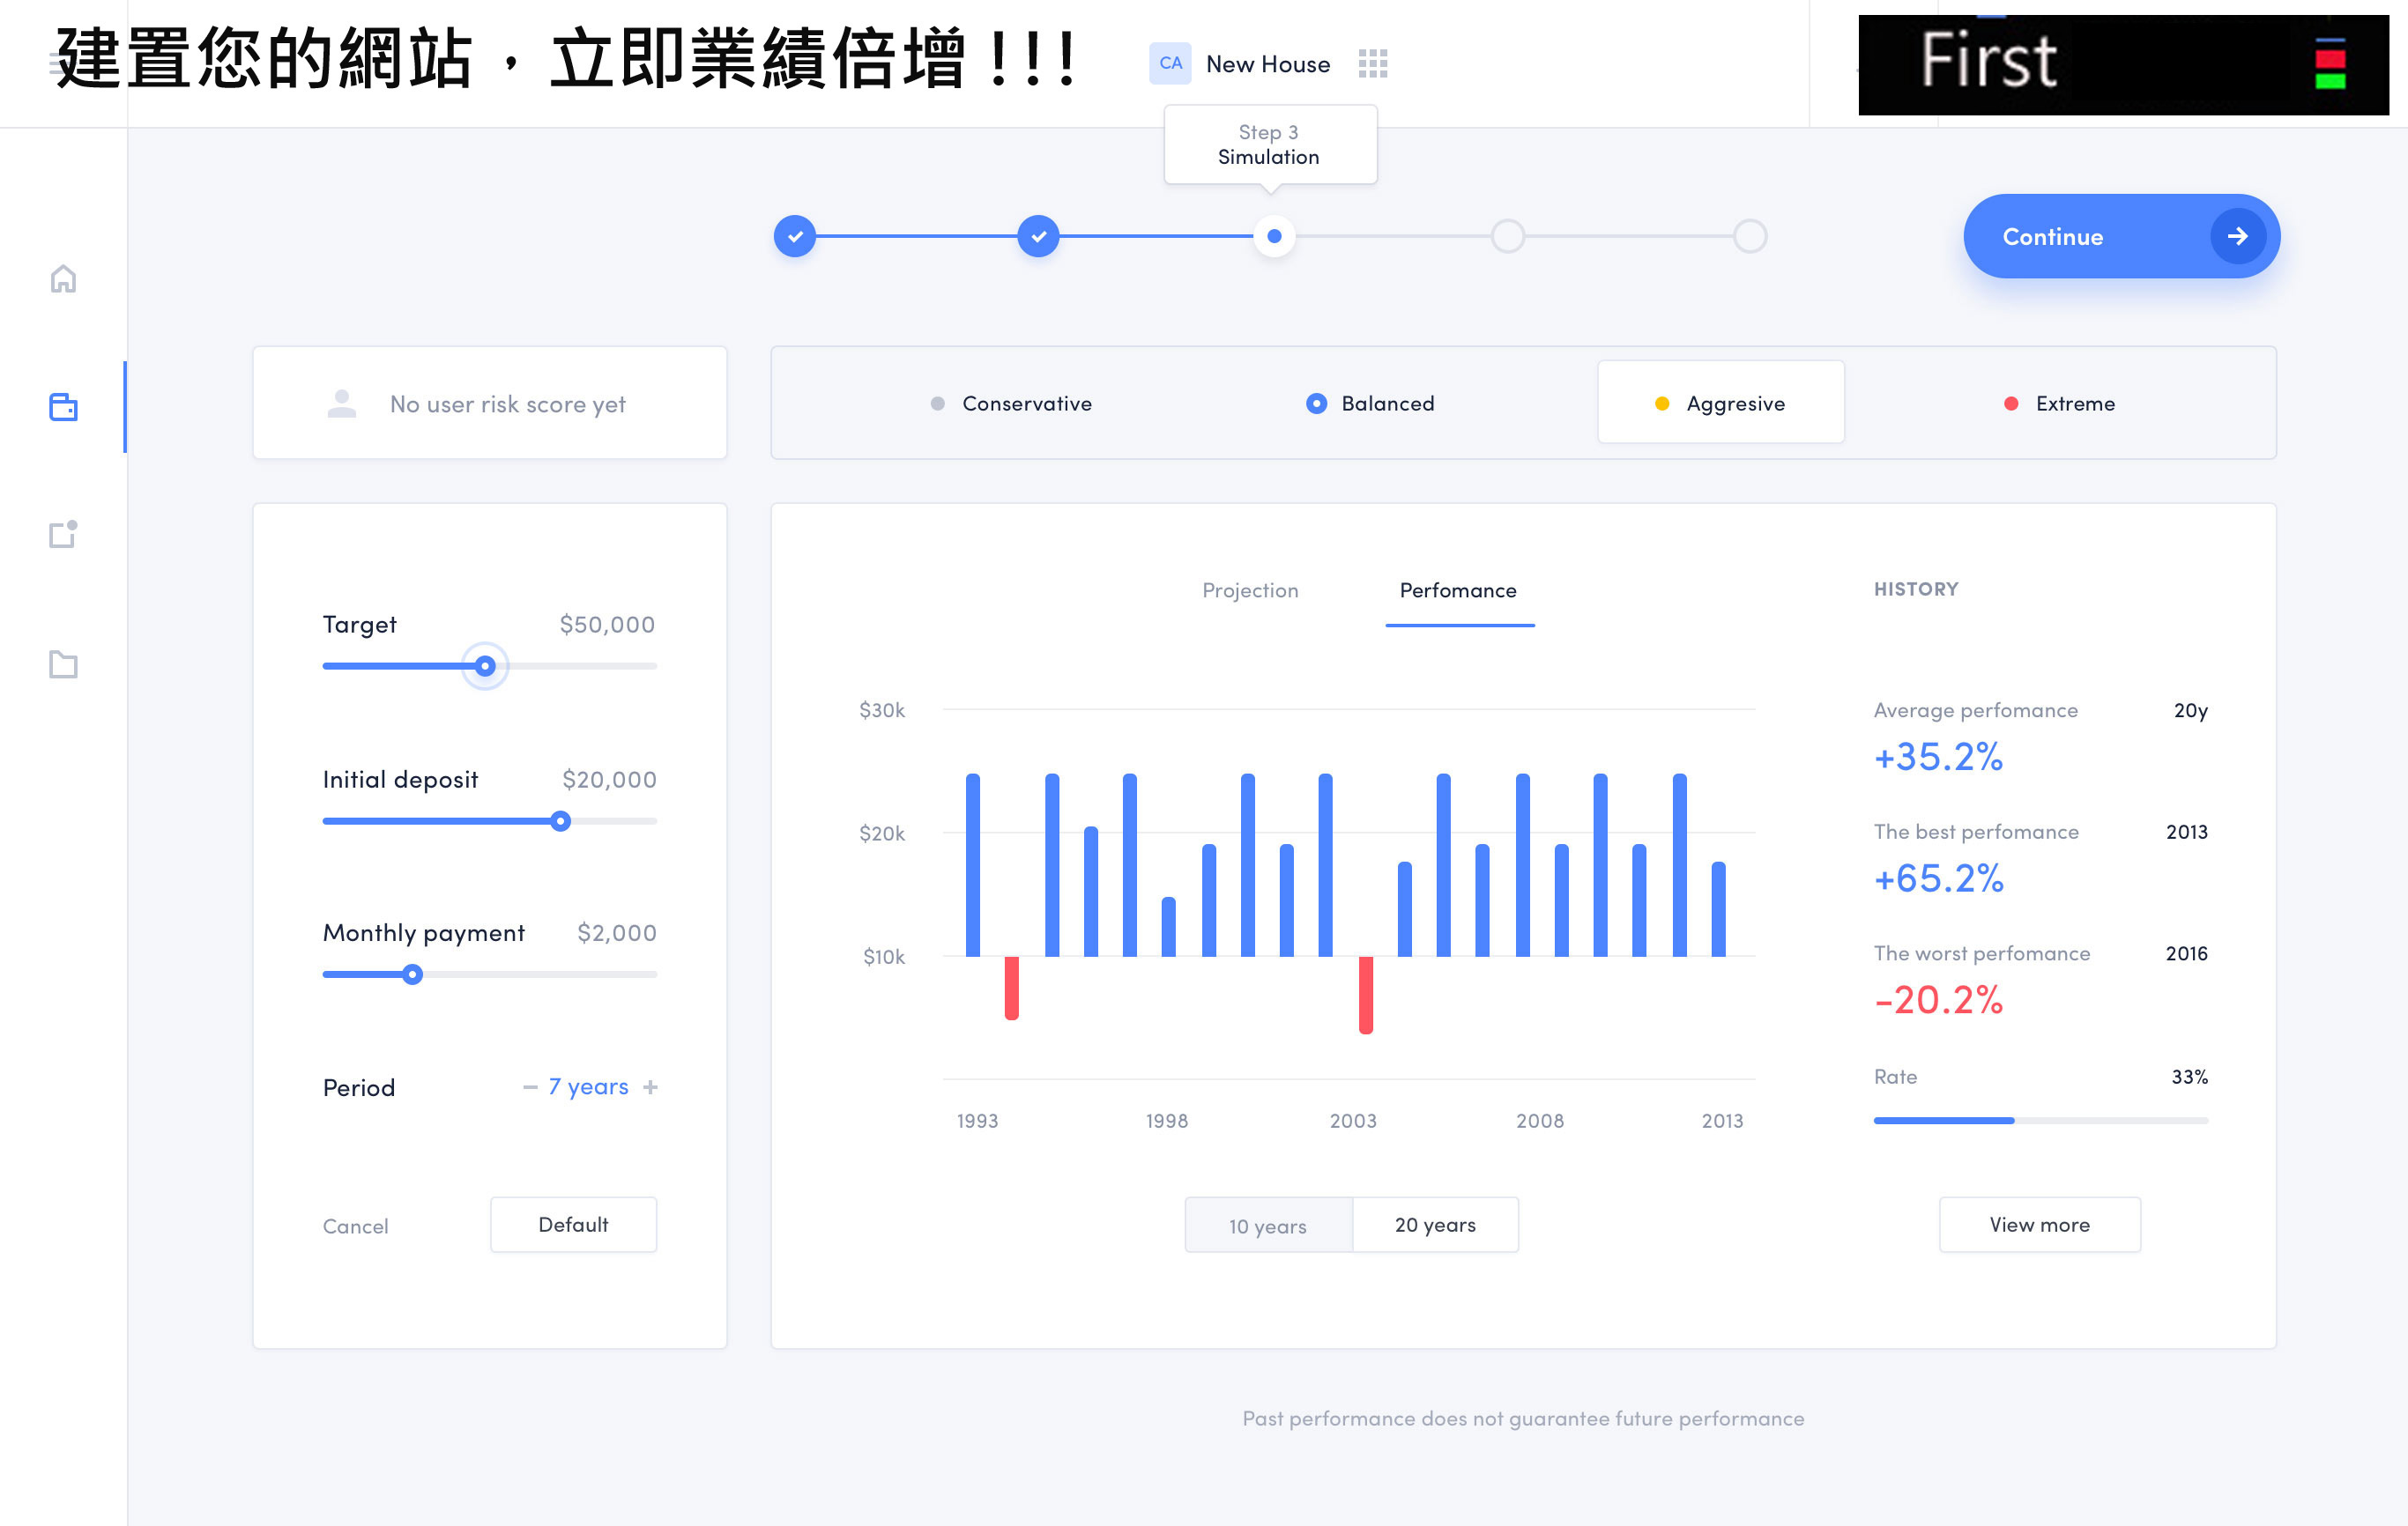Click the $2,000 monthly payment value
This screenshot has height=1526, width=2408.
pyautogui.click(x=616, y=932)
